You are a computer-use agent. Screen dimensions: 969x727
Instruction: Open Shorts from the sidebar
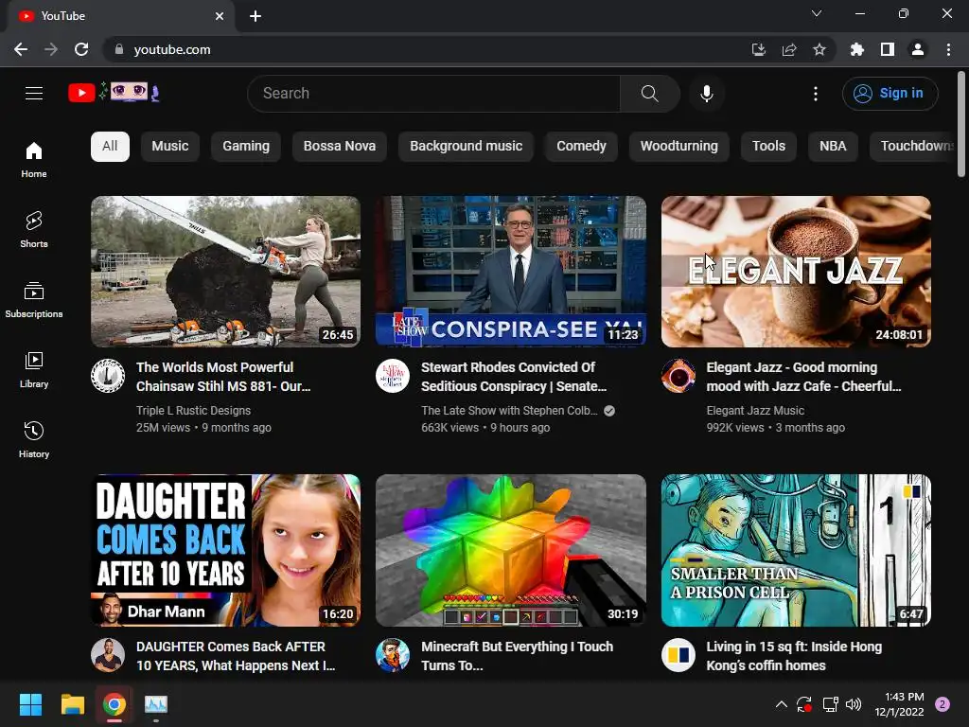tap(34, 229)
